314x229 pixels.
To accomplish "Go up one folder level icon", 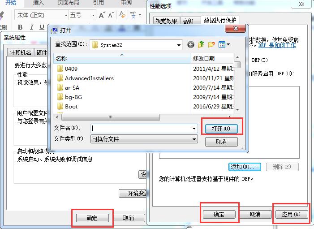I will pos(201,44).
